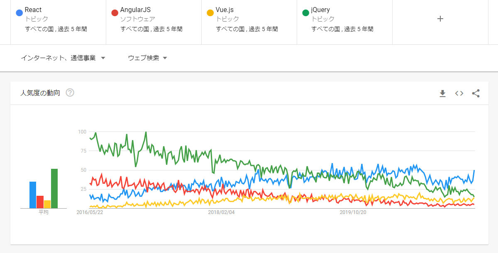Click the blue React average bar
This screenshot has height=253, width=498.
coord(33,195)
